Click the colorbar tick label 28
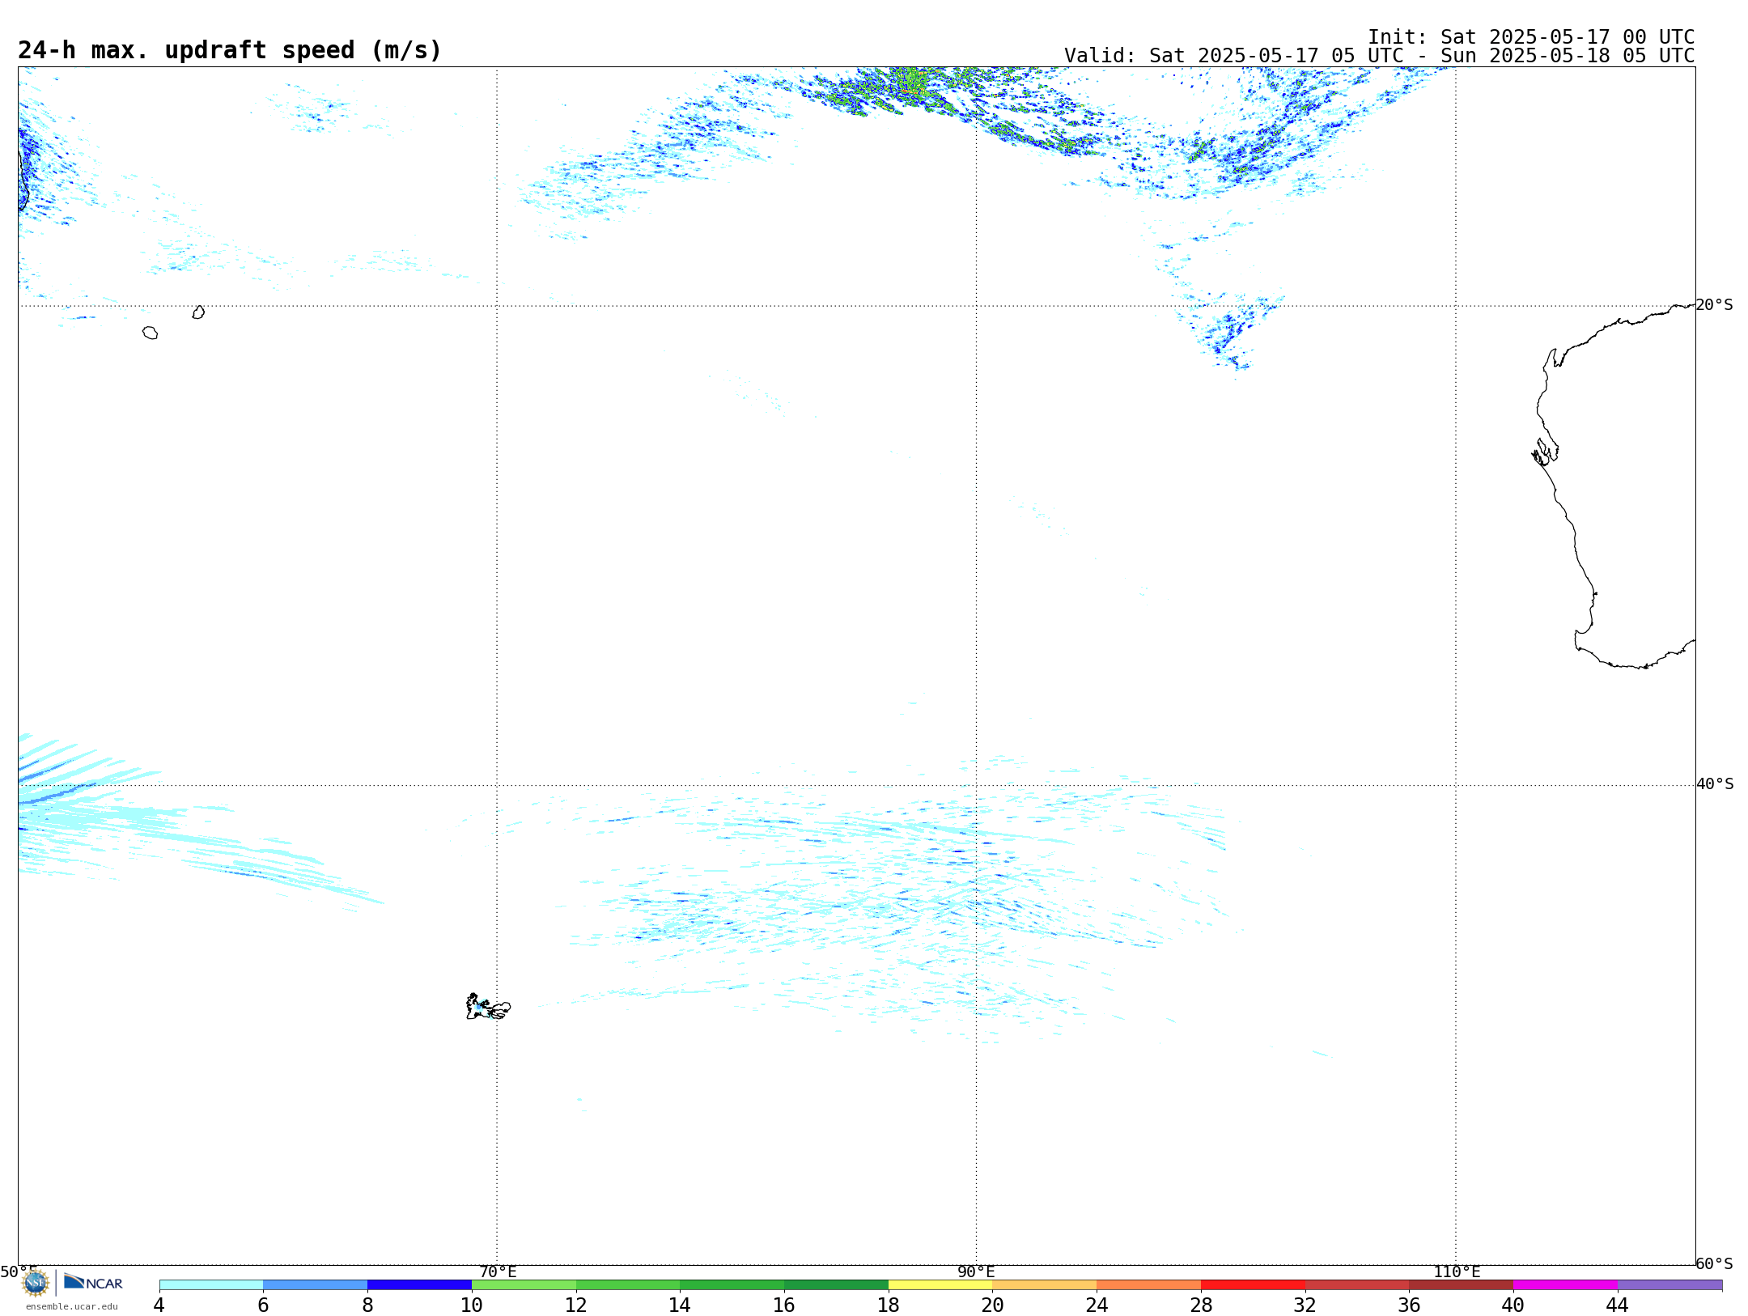The image size is (1748, 1316). point(1201,1305)
